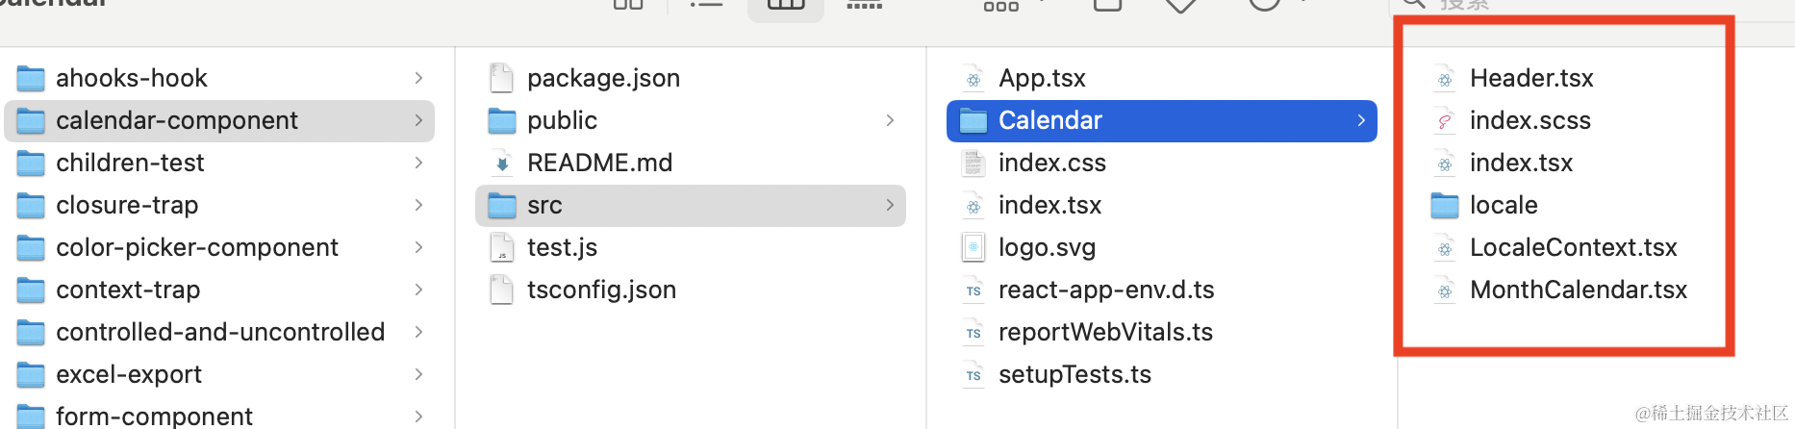Click the package.json file icon
The width and height of the screenshot is (1795, 429).
point(501,78)
